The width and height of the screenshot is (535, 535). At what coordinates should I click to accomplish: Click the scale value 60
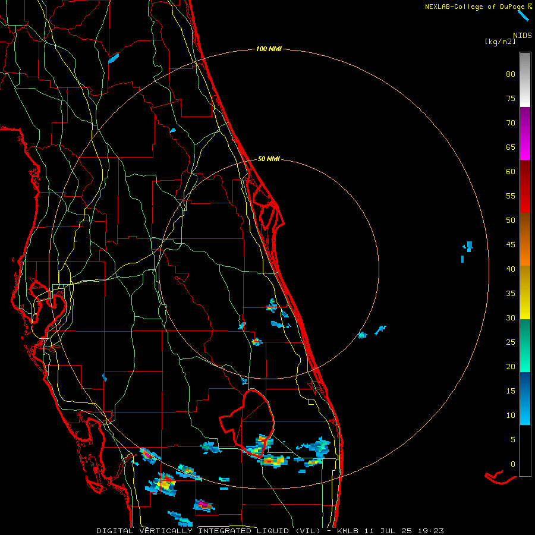511,172
